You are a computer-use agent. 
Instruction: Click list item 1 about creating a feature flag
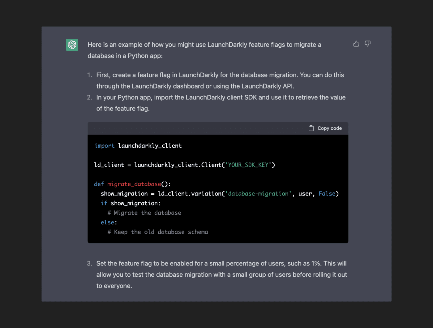(x=220, y=80)
